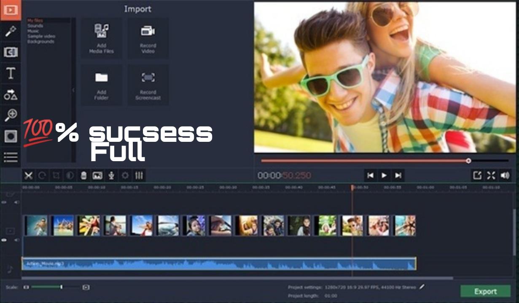The image size is (519, 303).
Task: Open the Transitions panel in the sidebar
Action: tap(11, 52)
